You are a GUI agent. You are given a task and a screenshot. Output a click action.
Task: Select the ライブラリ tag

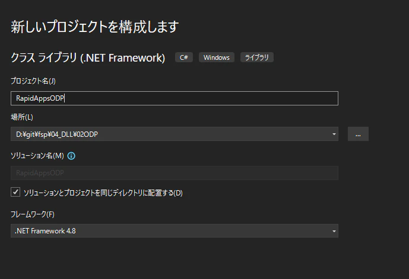pyautogui.click(x=256, y=57)
